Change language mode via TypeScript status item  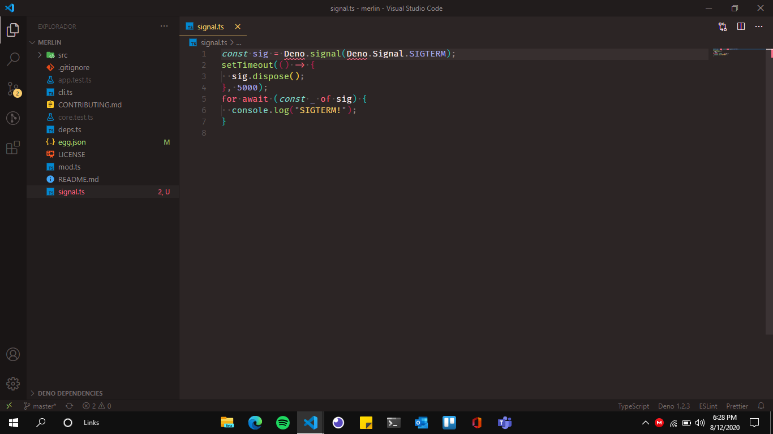click(x=633, y=406)
